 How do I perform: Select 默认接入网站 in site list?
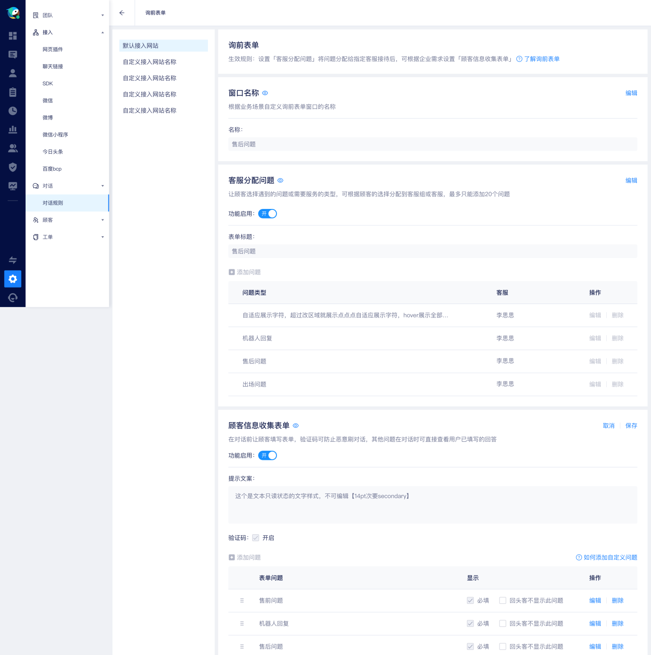click(x=164, y=46)
